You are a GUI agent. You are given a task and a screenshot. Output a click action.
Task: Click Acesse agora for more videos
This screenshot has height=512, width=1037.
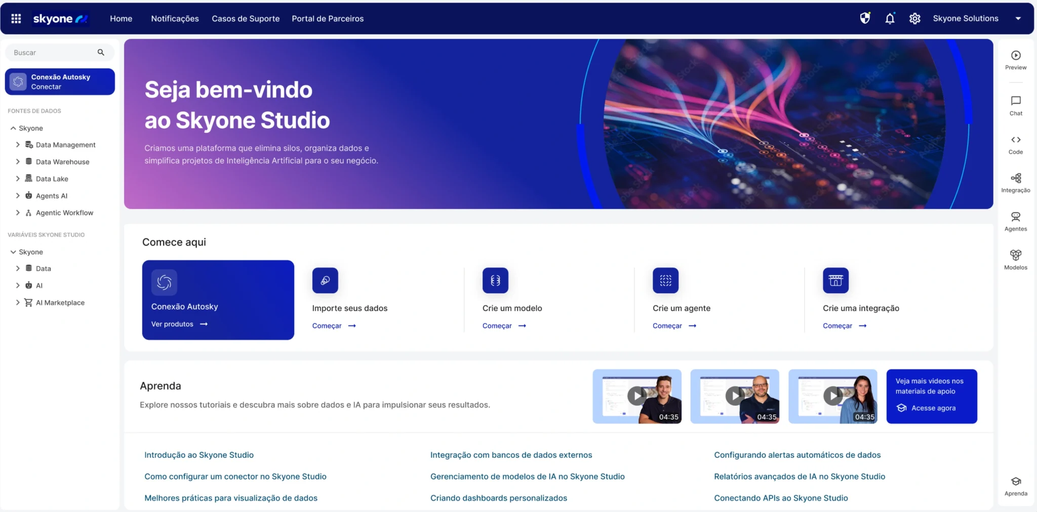click(933, 408)
